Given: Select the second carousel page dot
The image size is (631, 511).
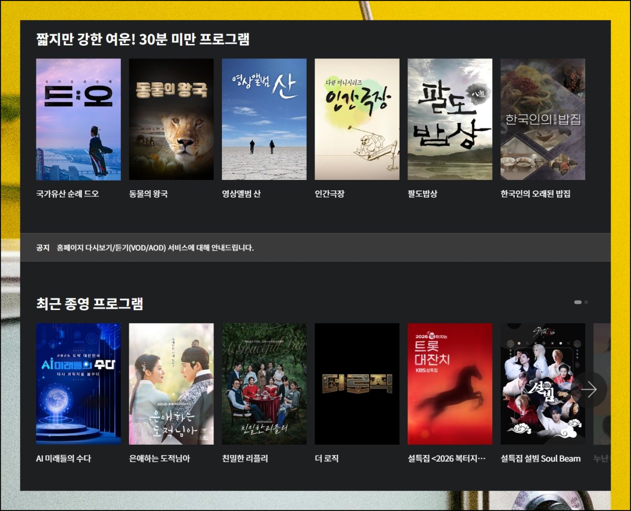Looking at the screenshot, I should coord(586,302).
